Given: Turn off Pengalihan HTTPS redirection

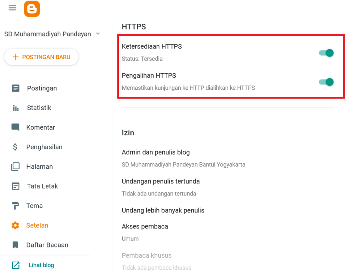Looking at the screenshot, I should click(x=326, y=82).
